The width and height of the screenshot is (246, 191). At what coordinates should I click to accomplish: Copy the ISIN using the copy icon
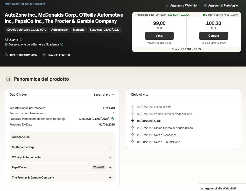coord(6,55)
